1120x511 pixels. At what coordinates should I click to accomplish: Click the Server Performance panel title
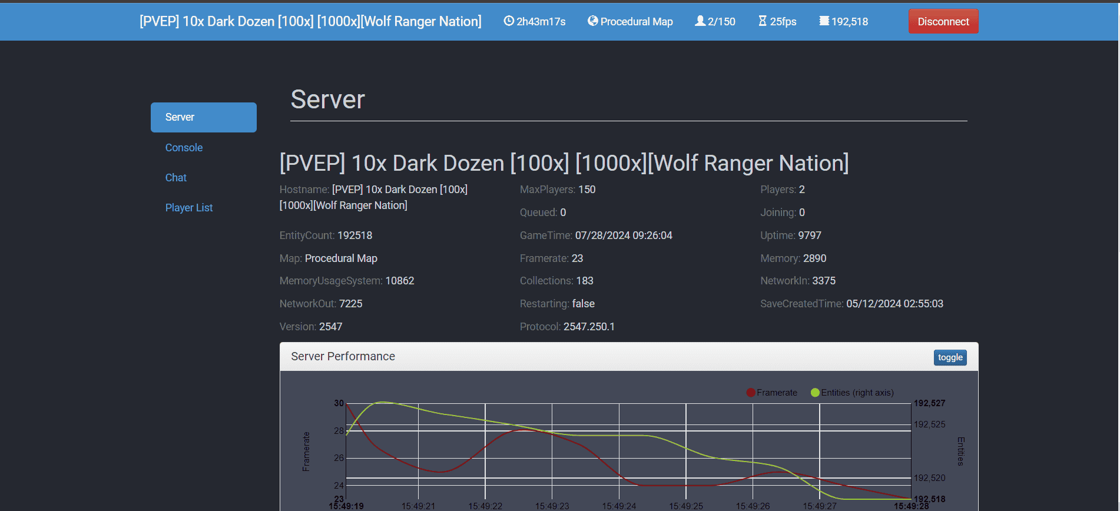343,357
